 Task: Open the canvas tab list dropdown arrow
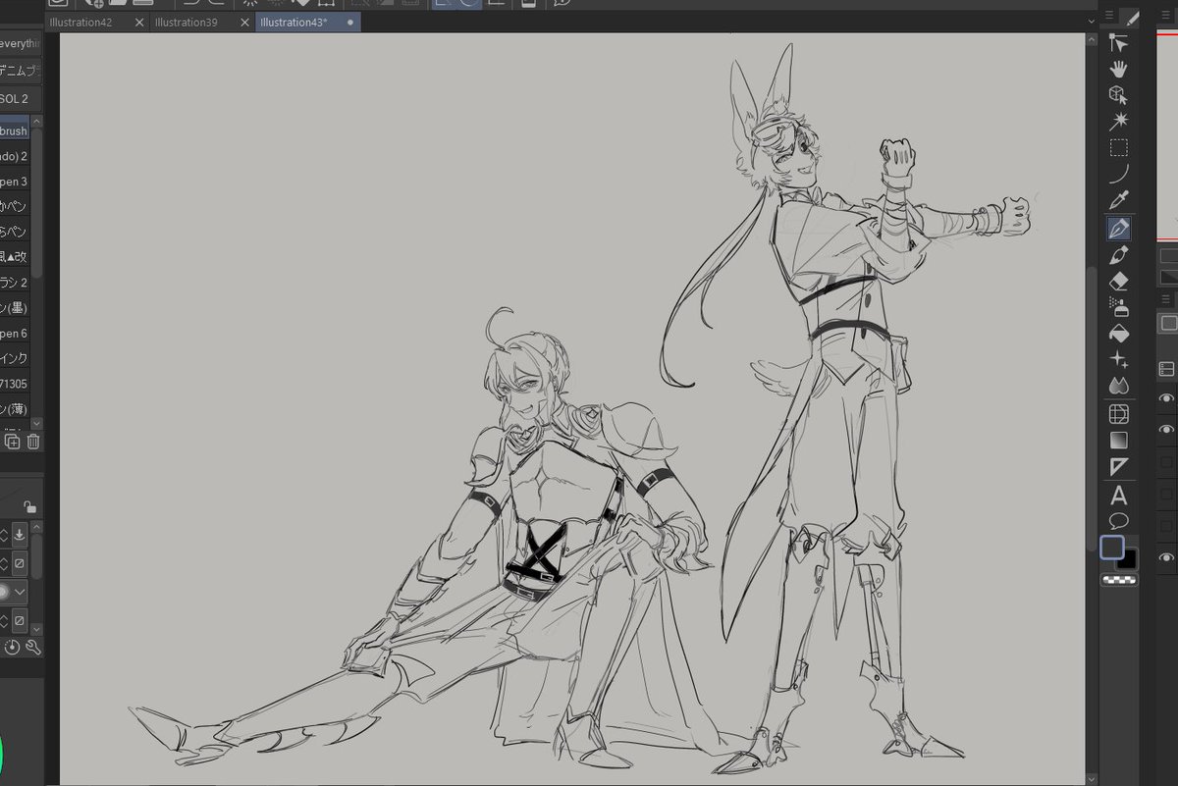point(1091,22)
